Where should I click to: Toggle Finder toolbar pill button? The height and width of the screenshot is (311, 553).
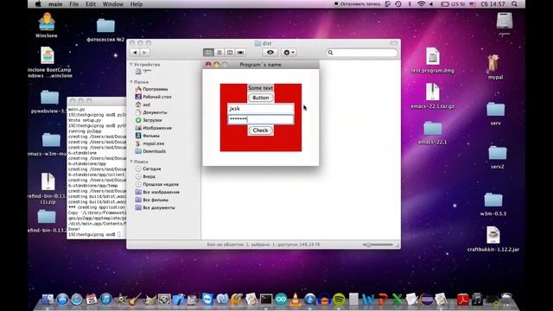(394, 43)
